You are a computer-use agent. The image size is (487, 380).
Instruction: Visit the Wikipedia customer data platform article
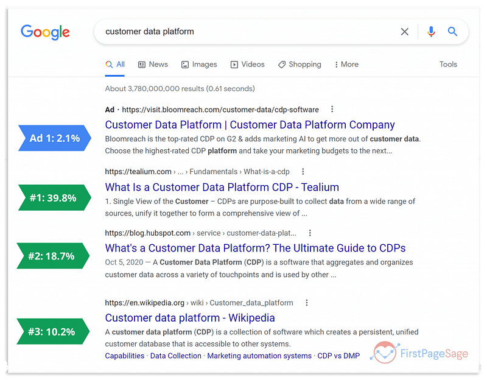pos(190,317)
